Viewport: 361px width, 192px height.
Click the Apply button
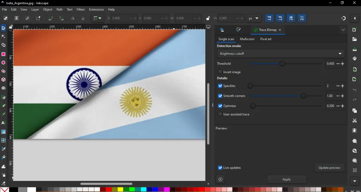pyautogui.click(x=287, y=179)
